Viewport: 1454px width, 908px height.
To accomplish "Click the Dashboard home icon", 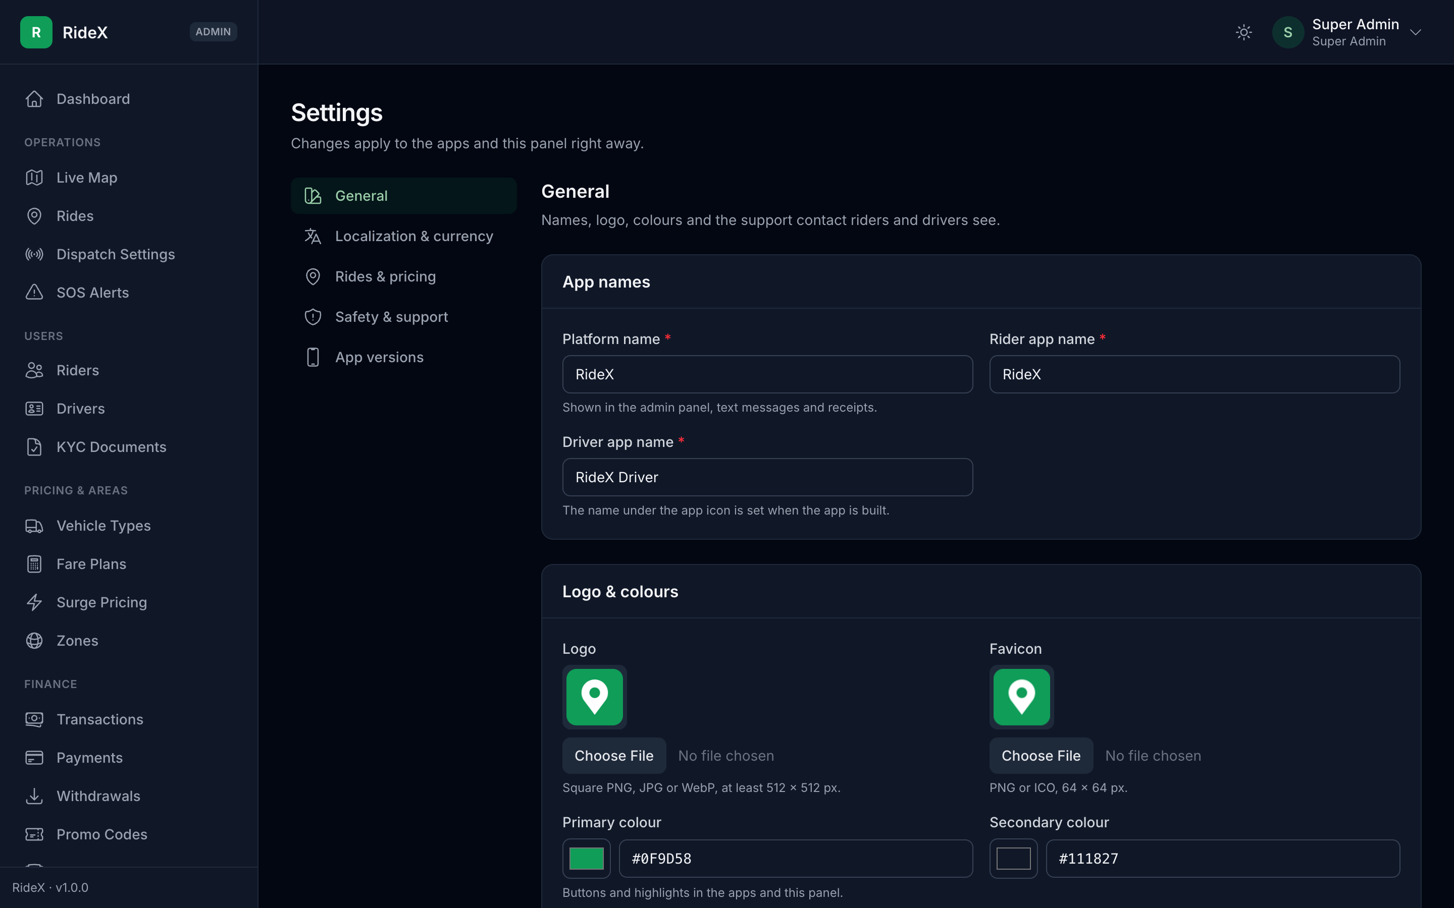I will click(x=34, y=99).
